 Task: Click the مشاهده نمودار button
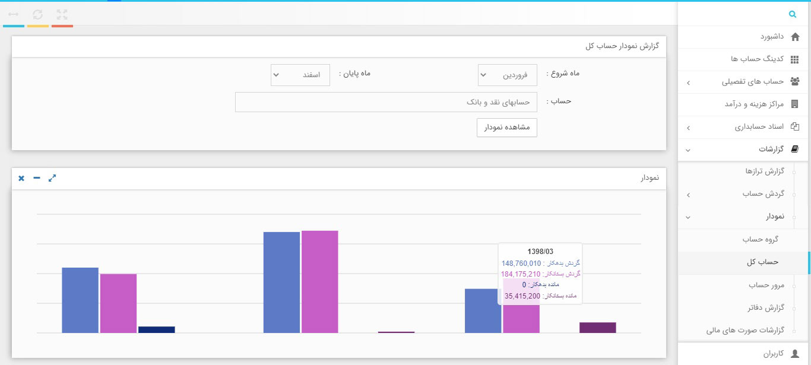(x=507, y=127)
